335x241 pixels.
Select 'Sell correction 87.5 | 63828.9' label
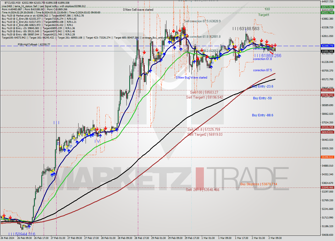(202, 21)
